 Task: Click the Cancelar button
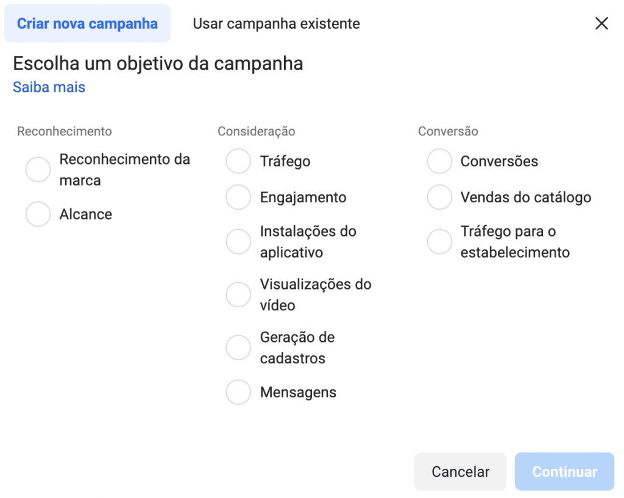click(461, 472)
